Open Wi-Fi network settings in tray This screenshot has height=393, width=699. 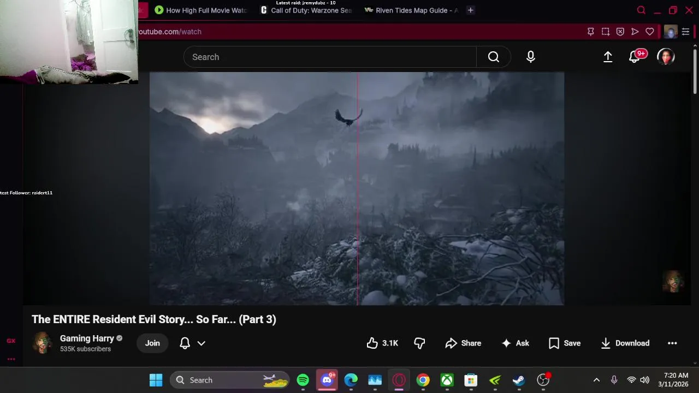pos(631,380)
